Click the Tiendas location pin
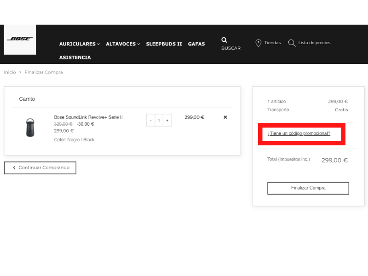This screenshot has height=276, width=368. click(259, 43)
